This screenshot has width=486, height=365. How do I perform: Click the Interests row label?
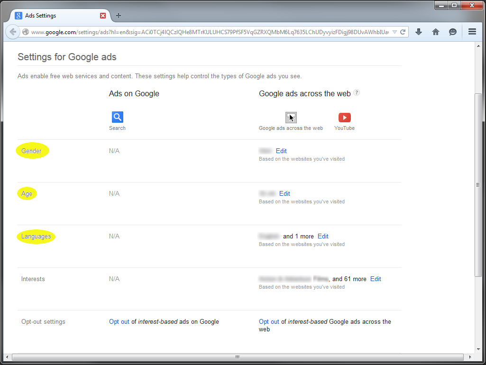[33, 279]
